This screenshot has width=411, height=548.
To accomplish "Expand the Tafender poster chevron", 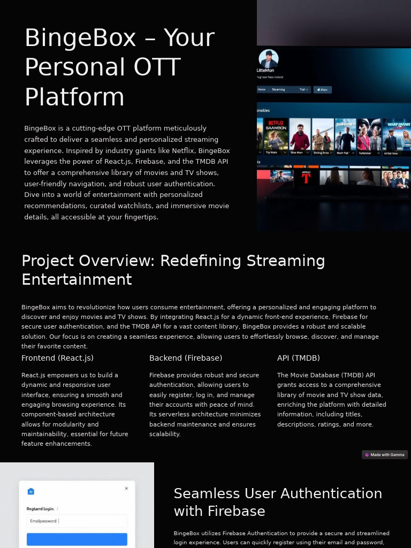I will point(378,153).
